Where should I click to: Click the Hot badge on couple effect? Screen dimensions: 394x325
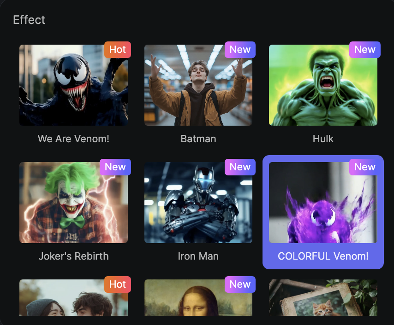point(118,284)
